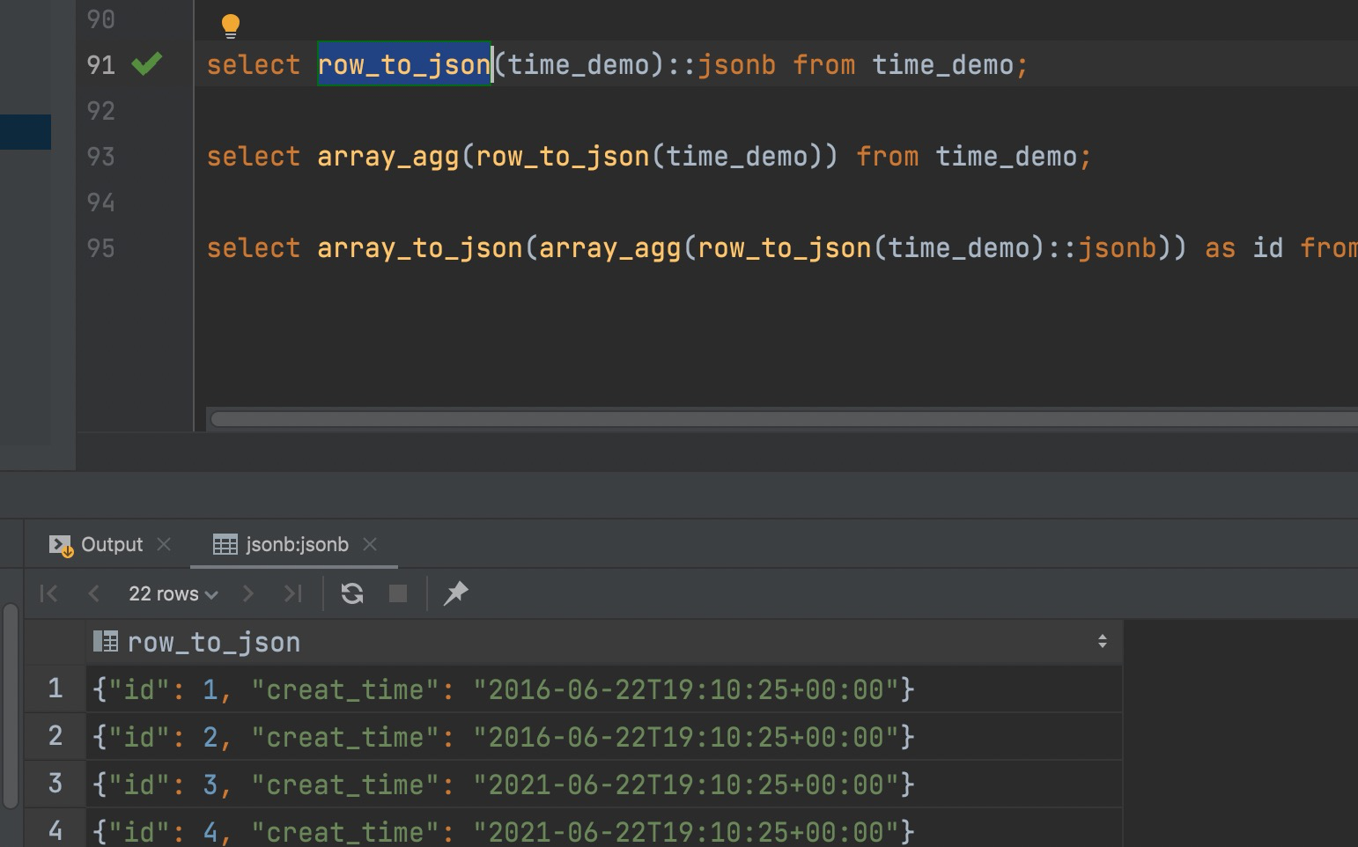The image size is (1358, 847).
Task: Click the intention lightbulb above line 91
Action: [231, 23]
